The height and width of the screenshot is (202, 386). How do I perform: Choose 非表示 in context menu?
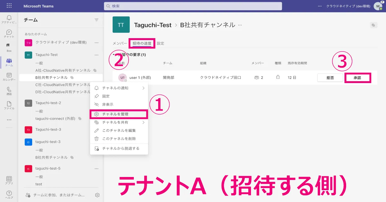(119, 105)
